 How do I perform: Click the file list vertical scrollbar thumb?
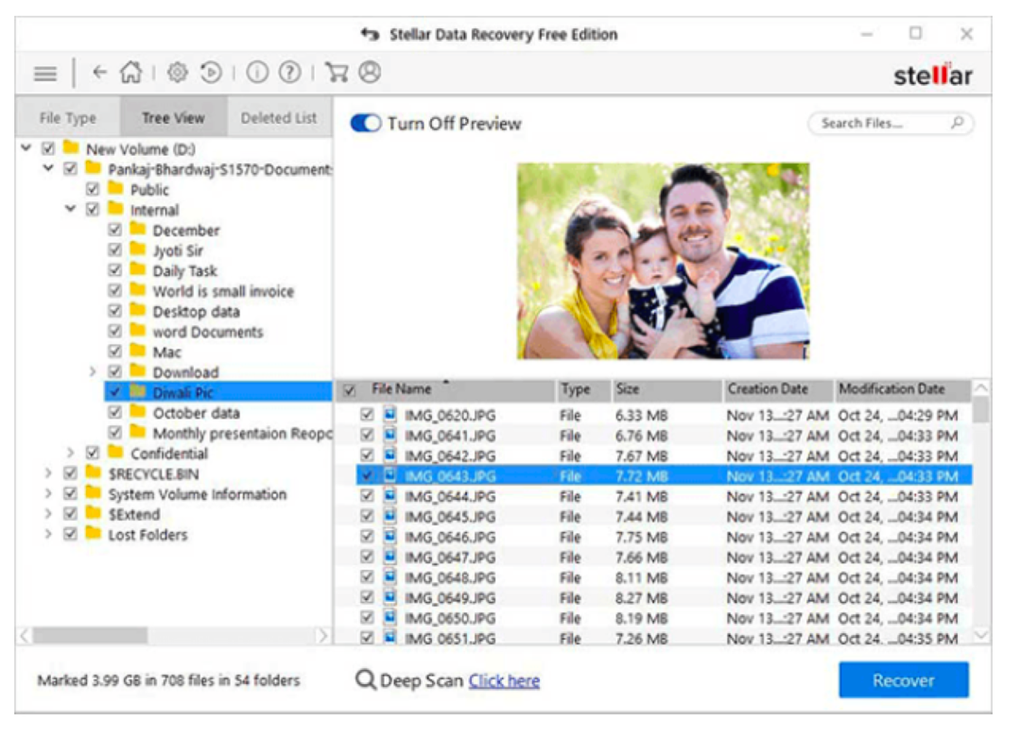point(980,411)
